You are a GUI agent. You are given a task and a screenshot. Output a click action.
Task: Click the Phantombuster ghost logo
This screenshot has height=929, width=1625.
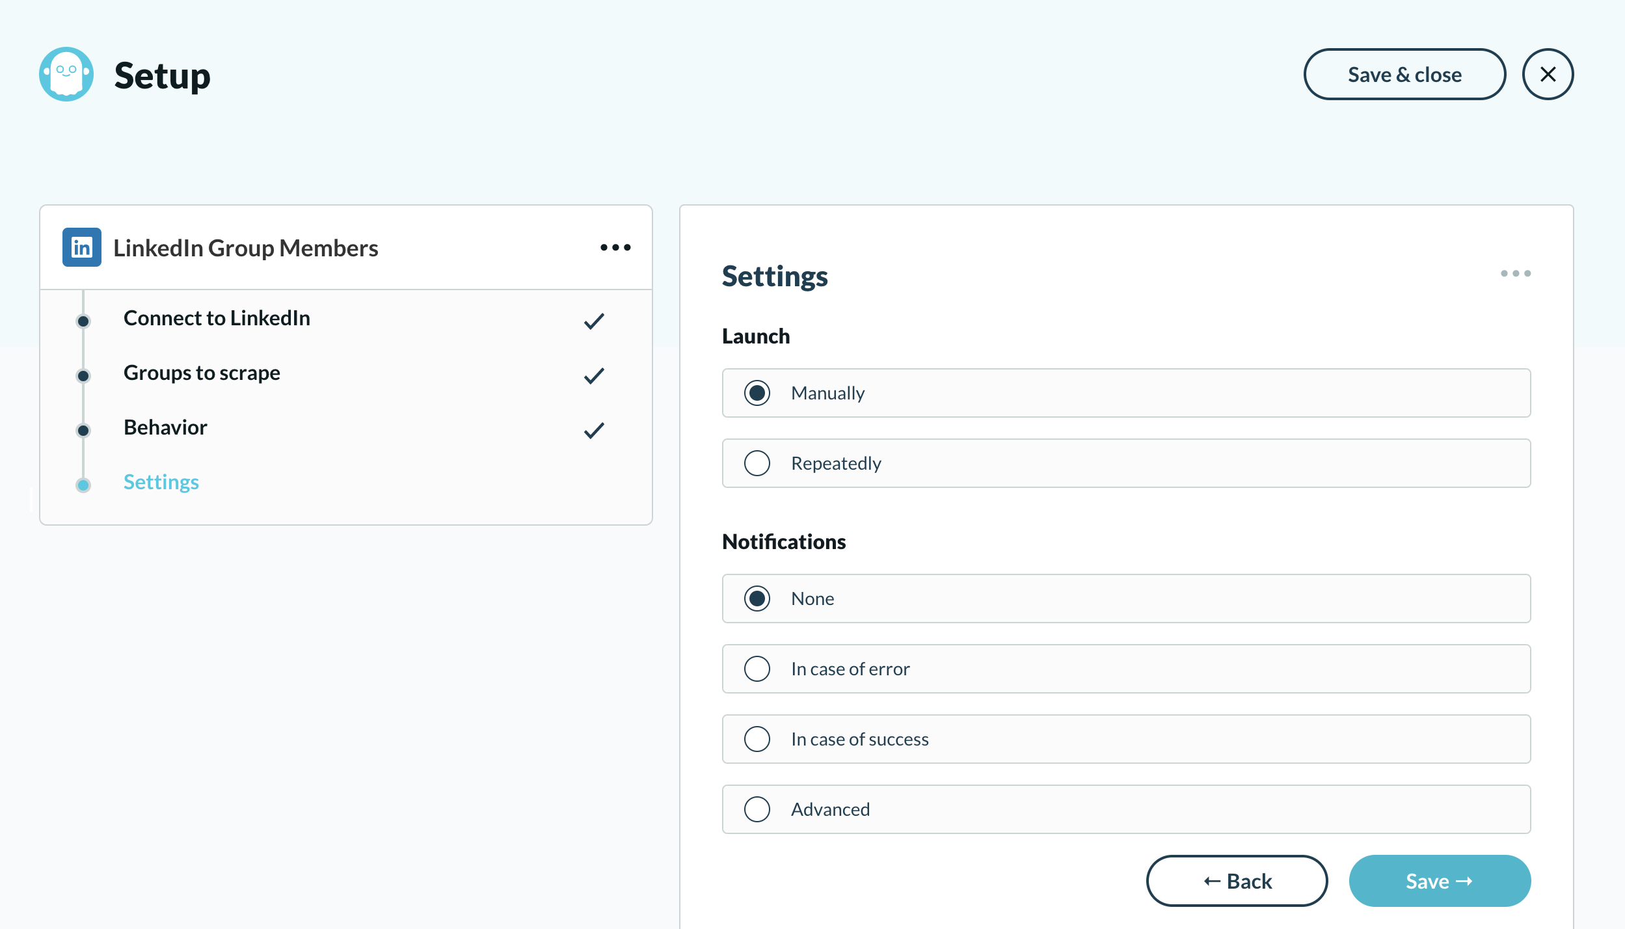(66, 74)
